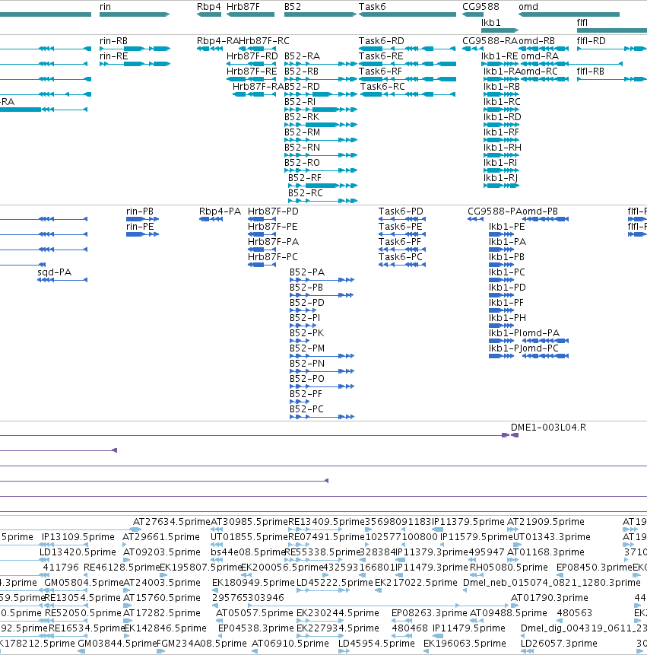Screen dimensions: 647x655
Task: Select the Task6 gene bar in top track
Action: pyautogui.click(x=408, y=14)
